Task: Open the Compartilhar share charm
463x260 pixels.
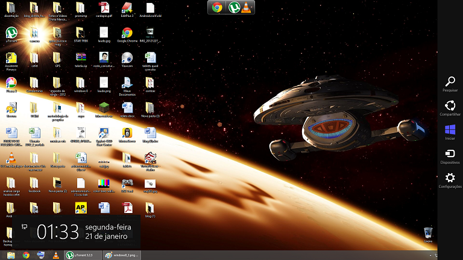Action: (450, 108)
